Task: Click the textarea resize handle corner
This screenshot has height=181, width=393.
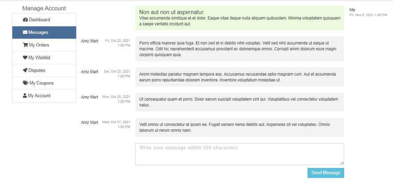Action: point(342,163)
